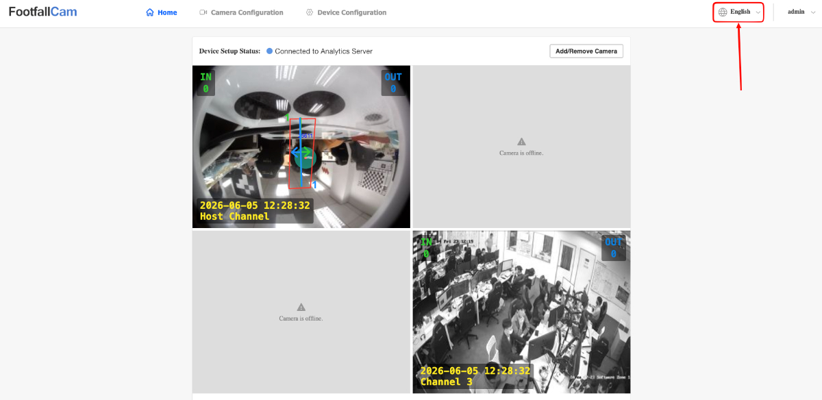822x400 pixels.
Task: Click the offline warning triangle in bottom-left feed
Action: [x=301, y=308]
